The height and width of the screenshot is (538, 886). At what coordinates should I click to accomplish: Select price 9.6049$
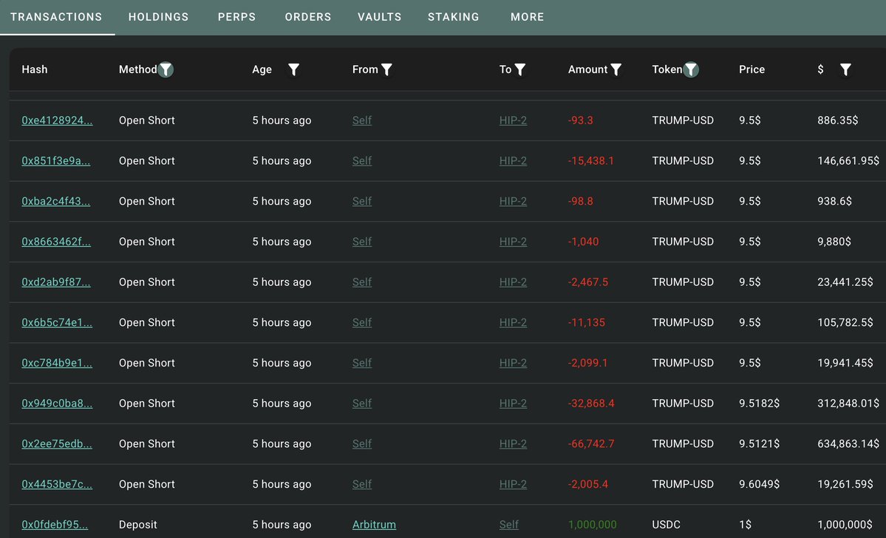[759, 484]
